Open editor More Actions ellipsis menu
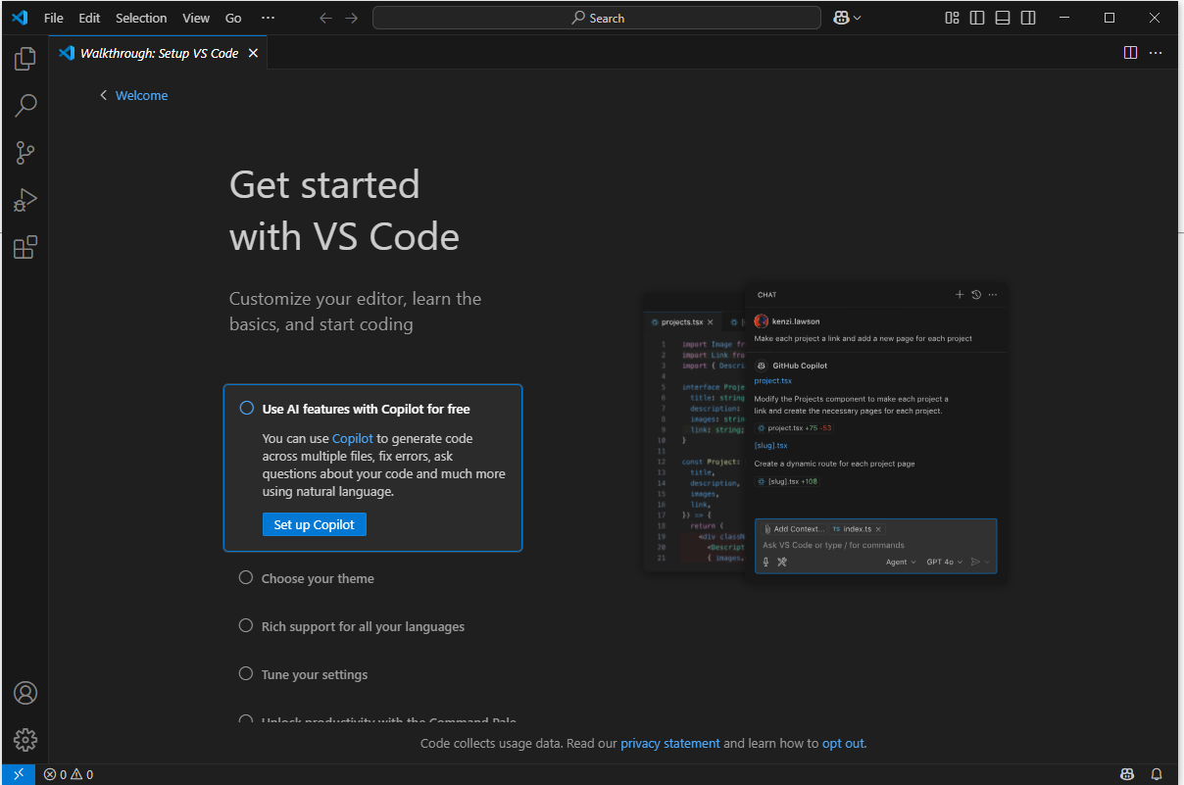This screenshot has width=1184, height=785. [x=1157, y=53]
